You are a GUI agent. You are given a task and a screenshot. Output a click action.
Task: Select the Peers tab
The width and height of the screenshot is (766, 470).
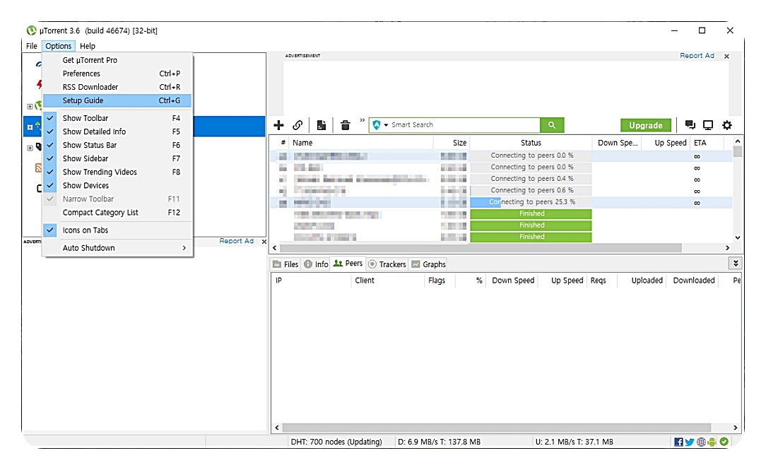pos(348,264)
